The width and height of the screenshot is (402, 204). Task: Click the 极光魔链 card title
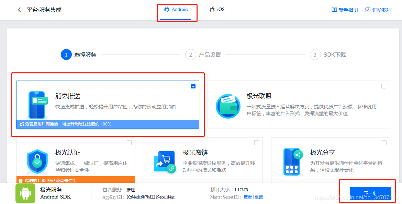tap(195, 153)
